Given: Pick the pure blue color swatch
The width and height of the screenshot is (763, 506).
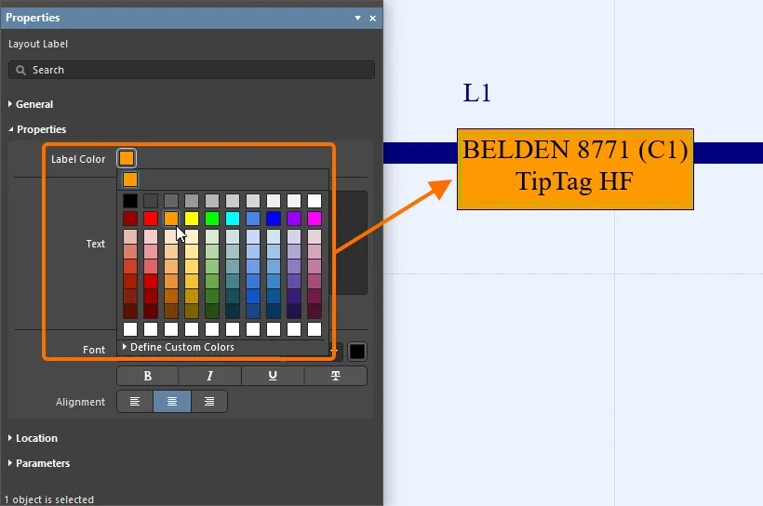Looking at the screenshot, I should tap(274, 219).
